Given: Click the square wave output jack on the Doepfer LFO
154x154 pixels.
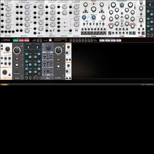Looking at the screenshot, I should pyautogui.click(x=59, y=27).
